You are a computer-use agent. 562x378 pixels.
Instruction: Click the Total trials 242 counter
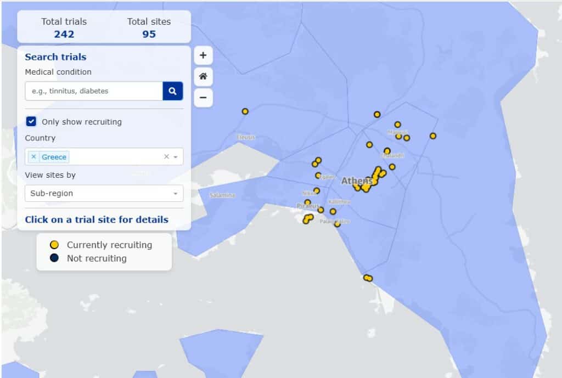click(64, 28)
